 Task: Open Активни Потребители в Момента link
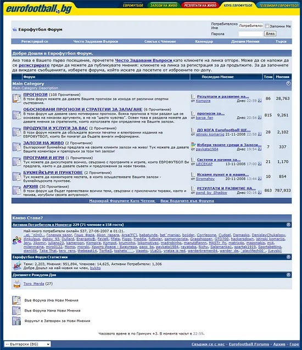click(42, 225)
